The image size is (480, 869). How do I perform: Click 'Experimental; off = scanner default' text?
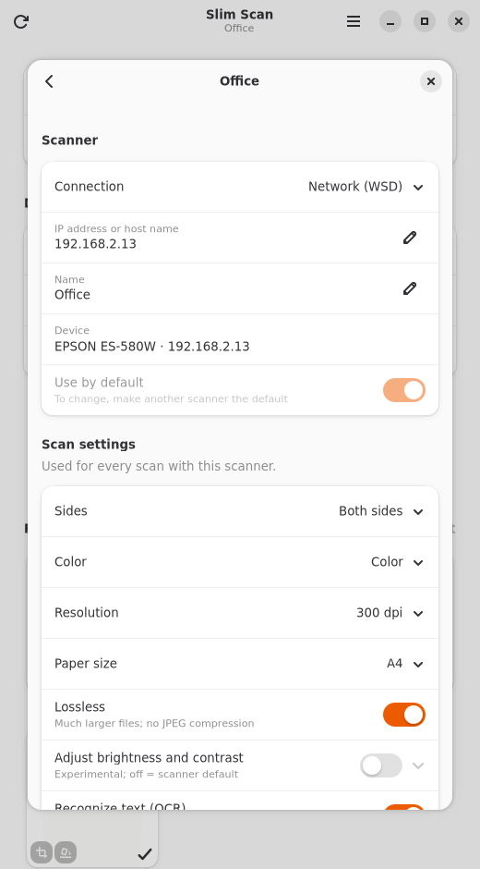click(x=146, y=774)
